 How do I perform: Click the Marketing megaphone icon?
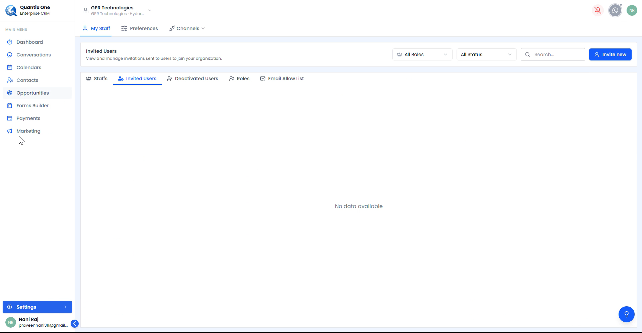pyautogui.click(x=10, y=131)
